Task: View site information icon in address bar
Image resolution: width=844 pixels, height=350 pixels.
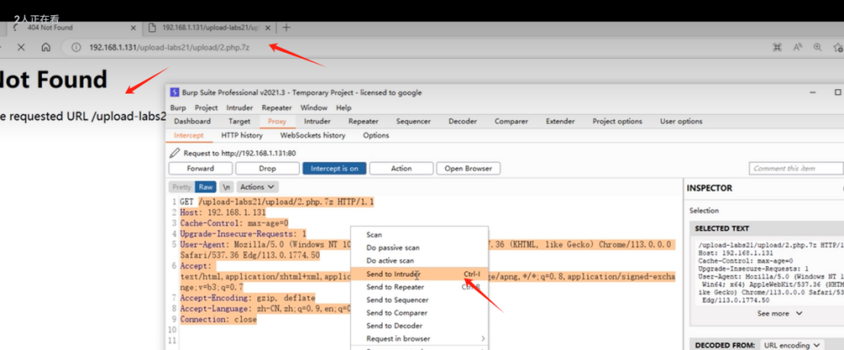Action: pyautogui.click(x=76, y=47)
